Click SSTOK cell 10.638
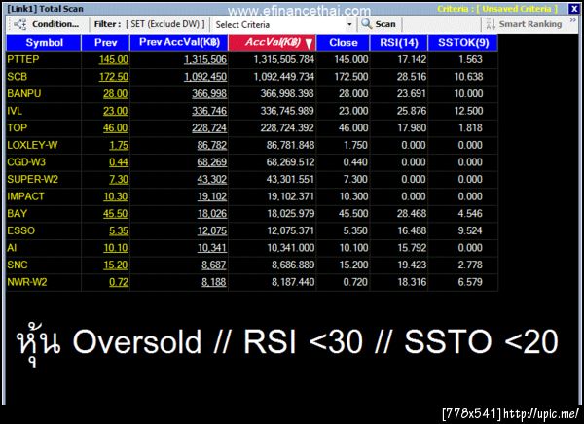584x424 pixels. [468, 77]
